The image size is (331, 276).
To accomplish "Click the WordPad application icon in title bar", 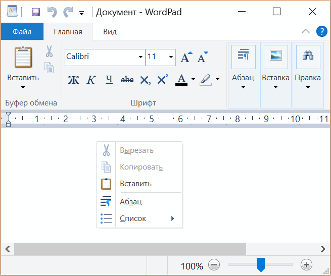I will tap(12, 12).
